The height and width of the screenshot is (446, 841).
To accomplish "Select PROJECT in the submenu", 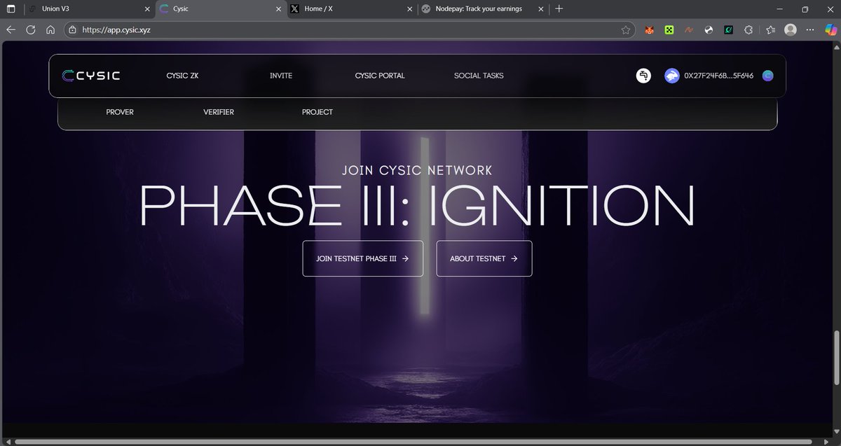I will point(317,112).
